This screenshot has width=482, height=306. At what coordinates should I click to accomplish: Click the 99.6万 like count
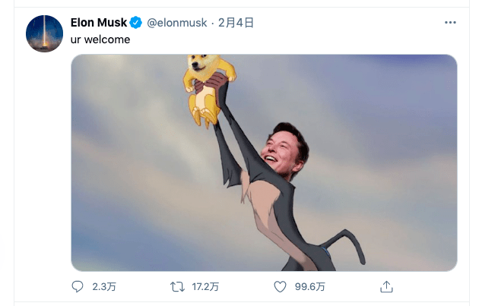[x=310, y=287]
